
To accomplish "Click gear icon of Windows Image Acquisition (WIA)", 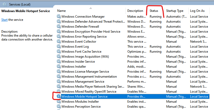I will 59,56.
